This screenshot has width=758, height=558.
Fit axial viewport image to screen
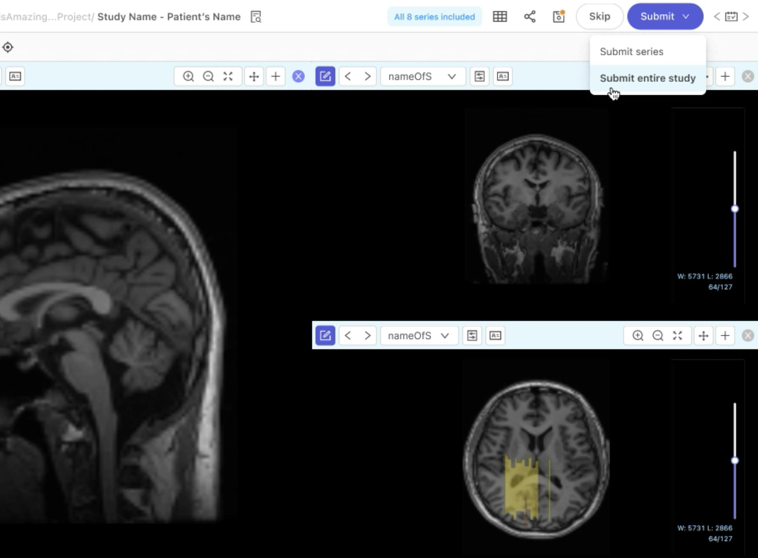coord(677,335)
